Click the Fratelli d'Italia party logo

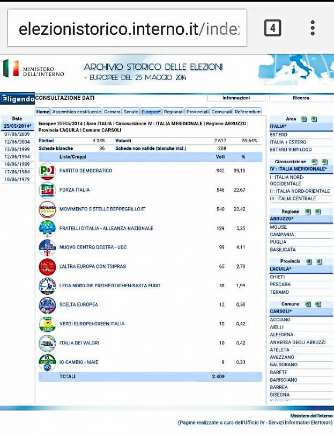pos(47,229)
